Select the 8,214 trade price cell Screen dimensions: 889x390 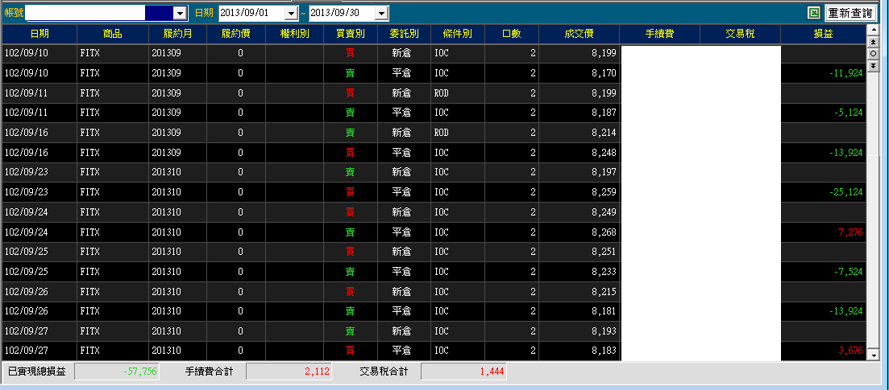tap(580, 133)
